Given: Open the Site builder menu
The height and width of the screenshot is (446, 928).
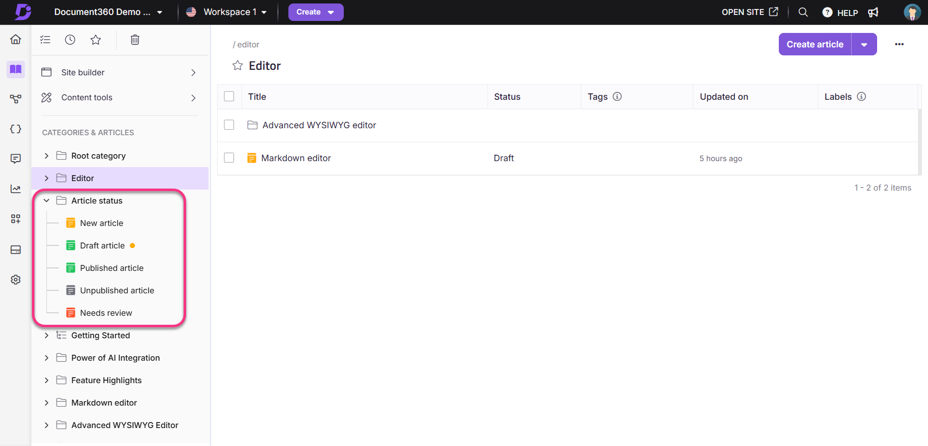Looking at the screenshot, I should [x=120, y=72].
